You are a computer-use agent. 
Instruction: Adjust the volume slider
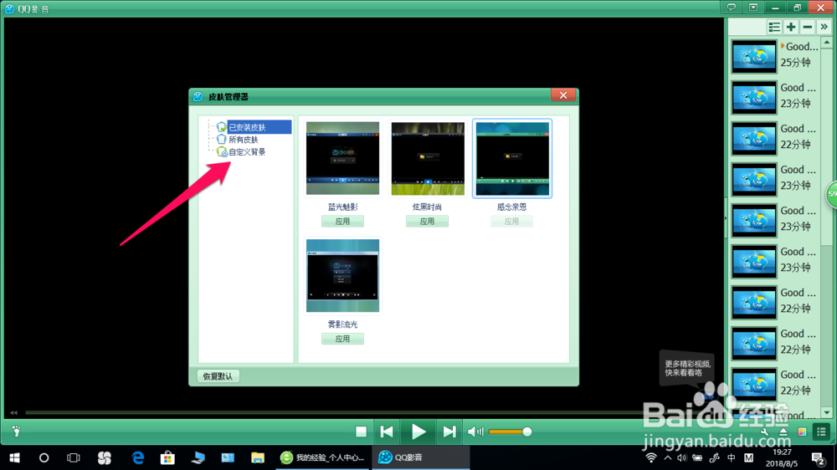click(x=510, y=432)
